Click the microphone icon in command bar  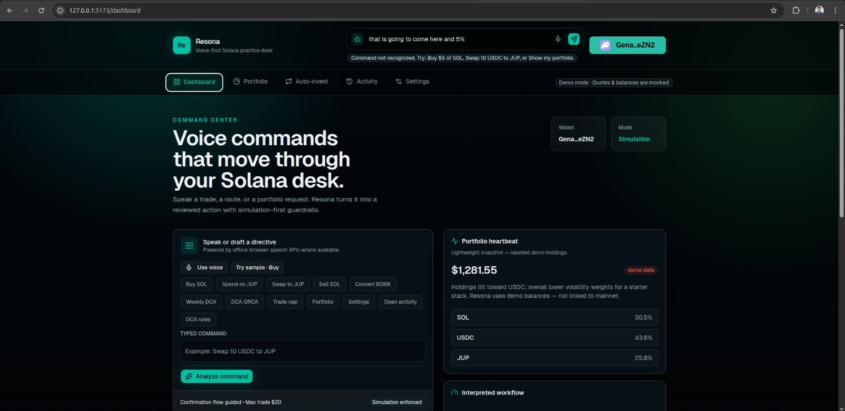pyautogui.click(x=558, y=39)
